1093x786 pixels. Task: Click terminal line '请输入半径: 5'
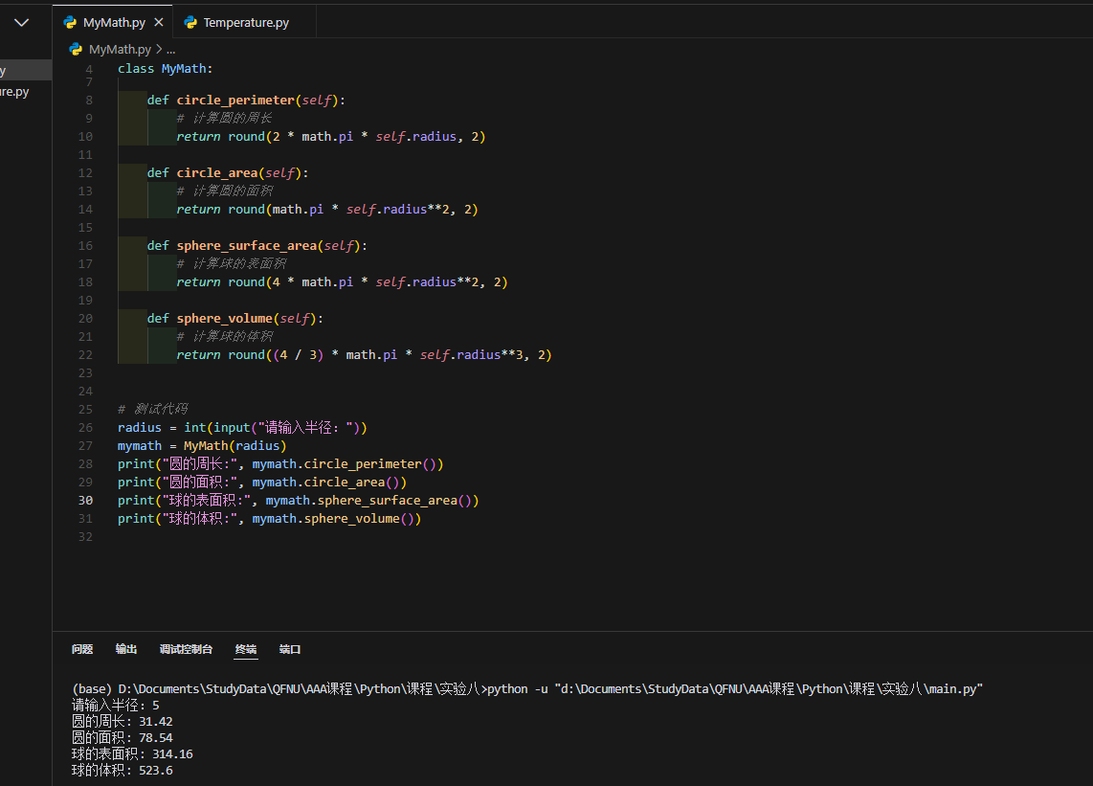pyautogui.click(x=116, y=705)
